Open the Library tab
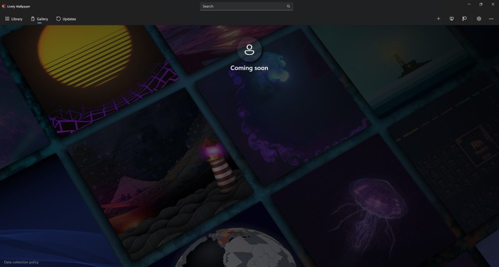499x267 pixels. pos(14,19)
